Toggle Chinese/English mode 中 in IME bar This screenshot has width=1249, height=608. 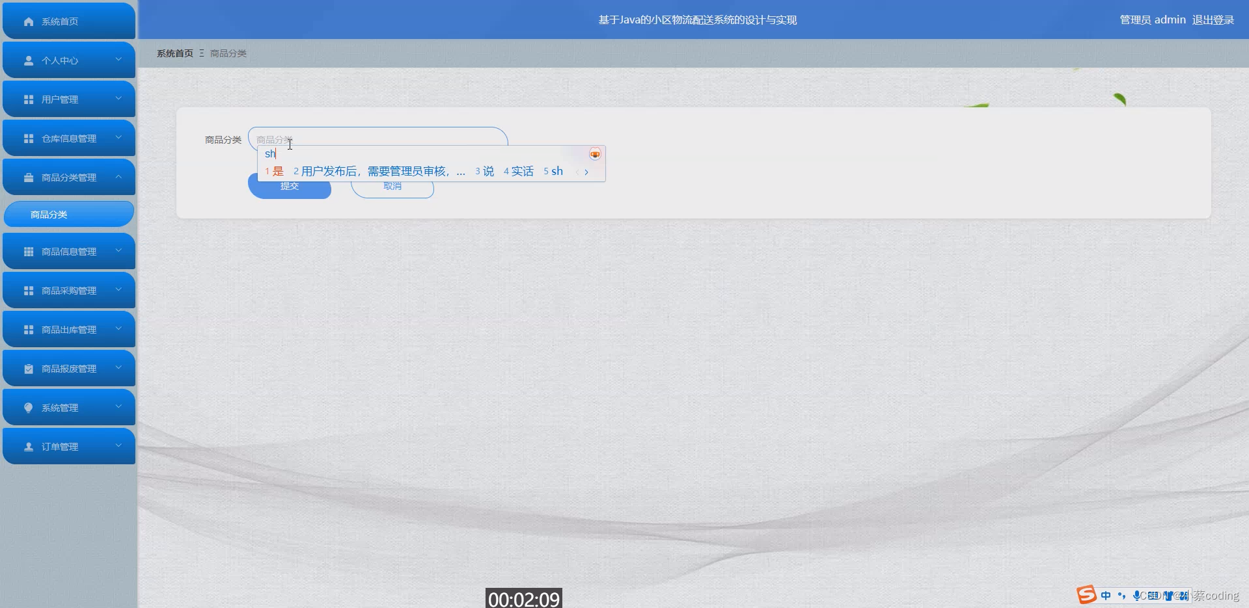1106,595
